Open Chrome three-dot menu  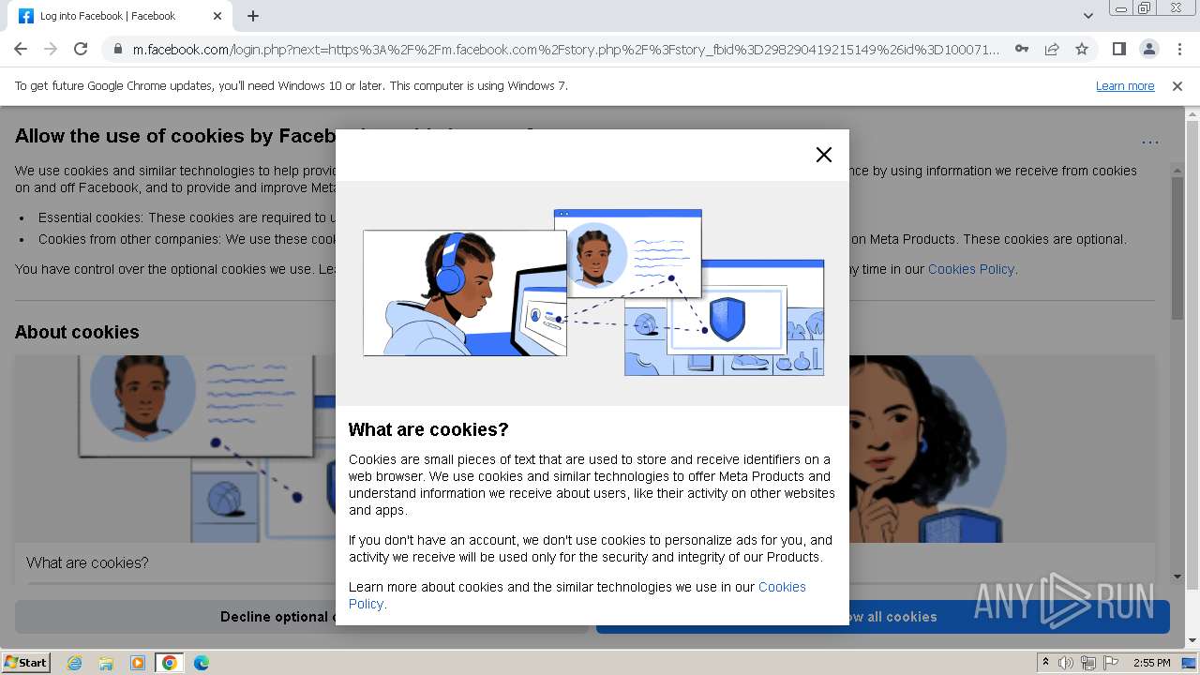coord(1179,49)
